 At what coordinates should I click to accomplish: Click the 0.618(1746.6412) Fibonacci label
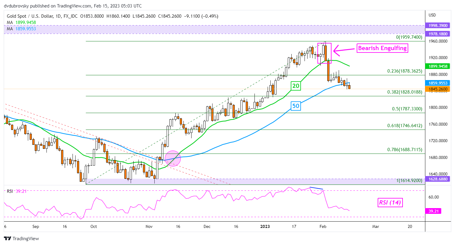(405, 126)
